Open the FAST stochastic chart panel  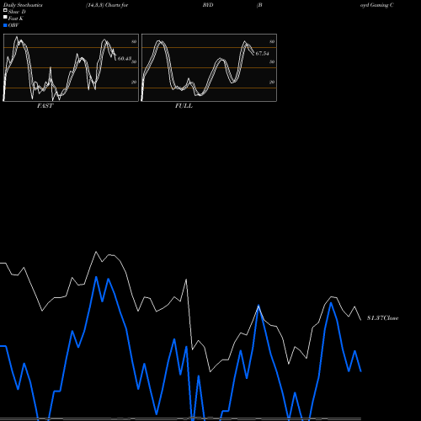point(71,67)
